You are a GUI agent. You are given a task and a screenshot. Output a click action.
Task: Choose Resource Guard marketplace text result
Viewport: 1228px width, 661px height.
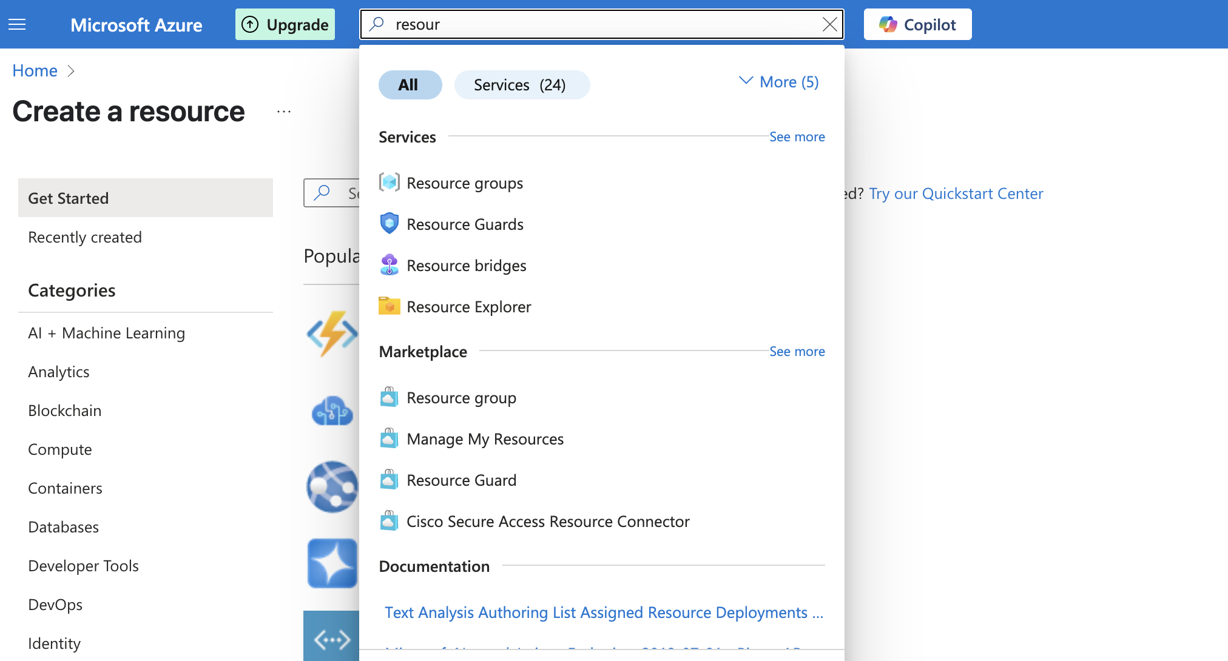click(x=461, y=480)
